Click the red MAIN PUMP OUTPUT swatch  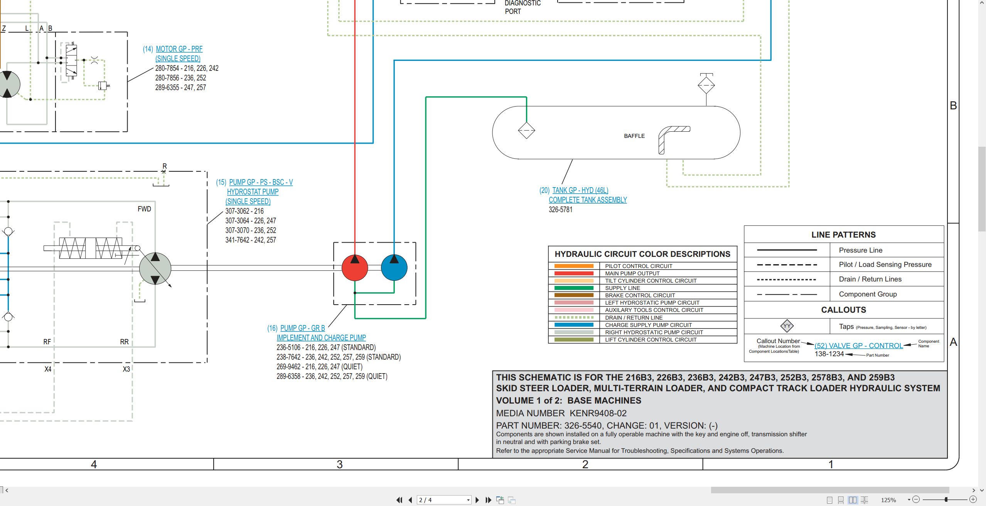click(574, 273)
